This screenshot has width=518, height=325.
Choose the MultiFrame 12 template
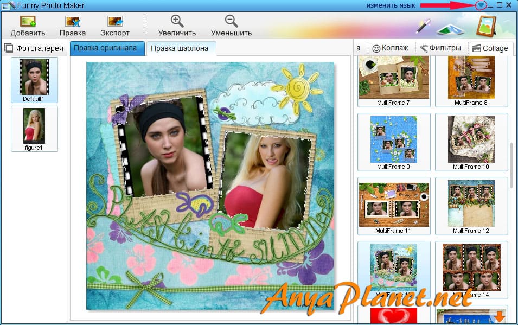471,206
